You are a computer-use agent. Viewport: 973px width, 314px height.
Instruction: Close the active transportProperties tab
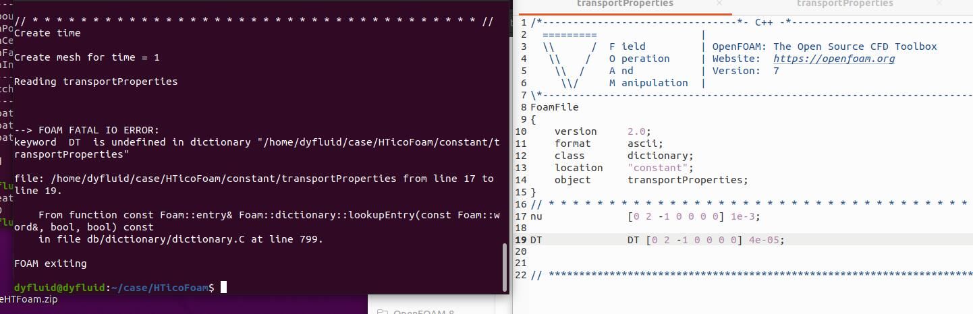coord(719,4)
